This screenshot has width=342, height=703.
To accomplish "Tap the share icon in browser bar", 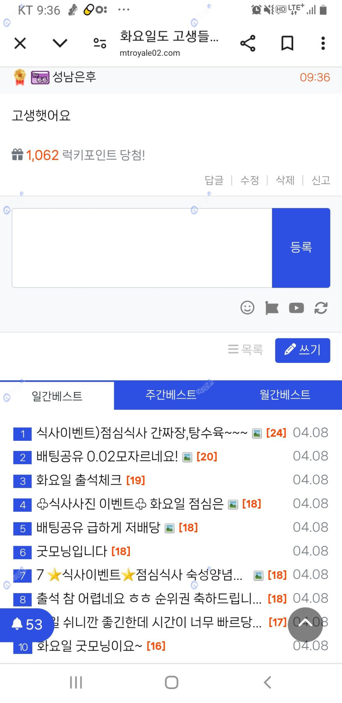I will point(248,43).
